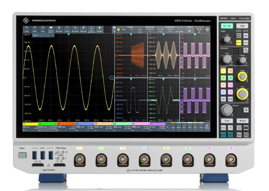Push the Touch Lock button
Screen dimensions: 269x191
point(239,128)
